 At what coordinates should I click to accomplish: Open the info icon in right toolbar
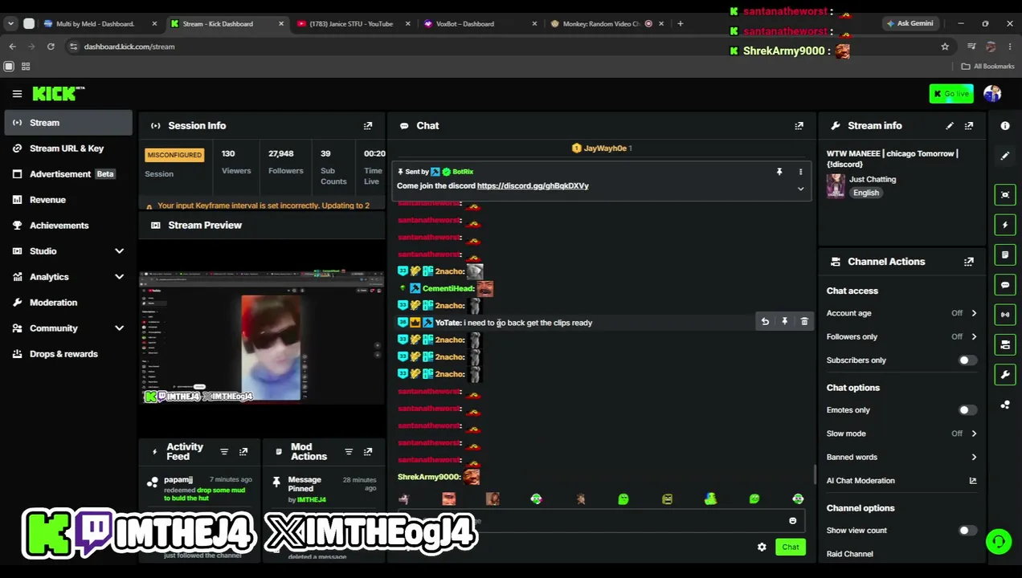pos(1005,126)
